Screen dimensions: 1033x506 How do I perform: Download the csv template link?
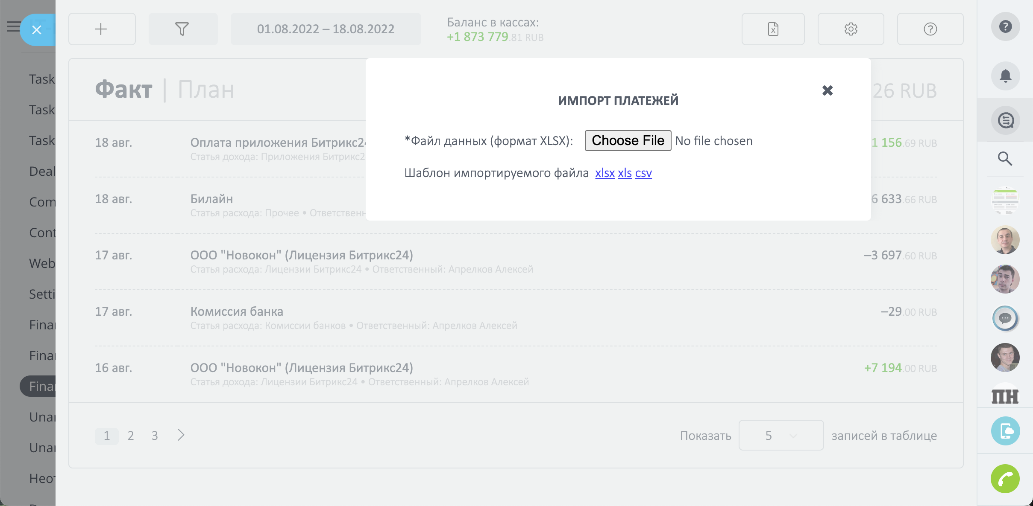[x=643, y=173]
